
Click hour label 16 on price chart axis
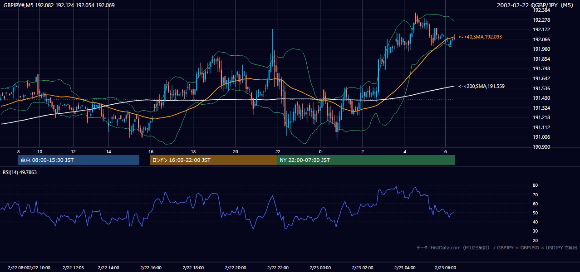(x=151, y=151)
